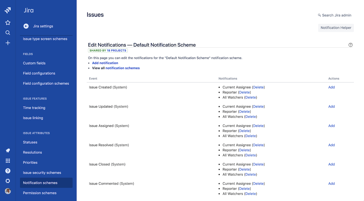Image resolution: width=364 pixels, height=201 pixels.
Task: Click the user profile avatar
Action: point(8,191)
